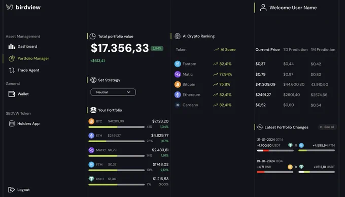Click the $7.128,20 BTC holding value
The image size is (345, 197).
coord(160,121)
